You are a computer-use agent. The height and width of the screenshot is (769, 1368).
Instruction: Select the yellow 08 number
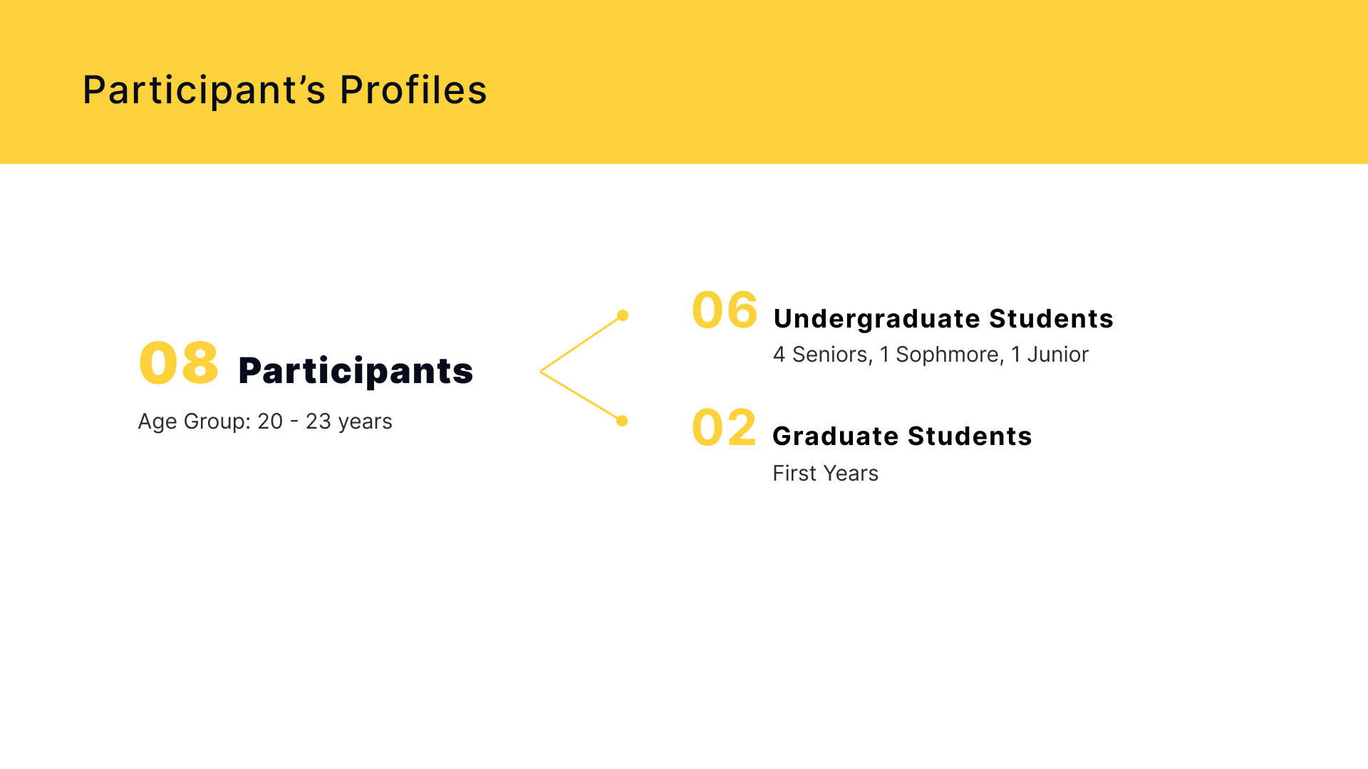click(179, 364)
